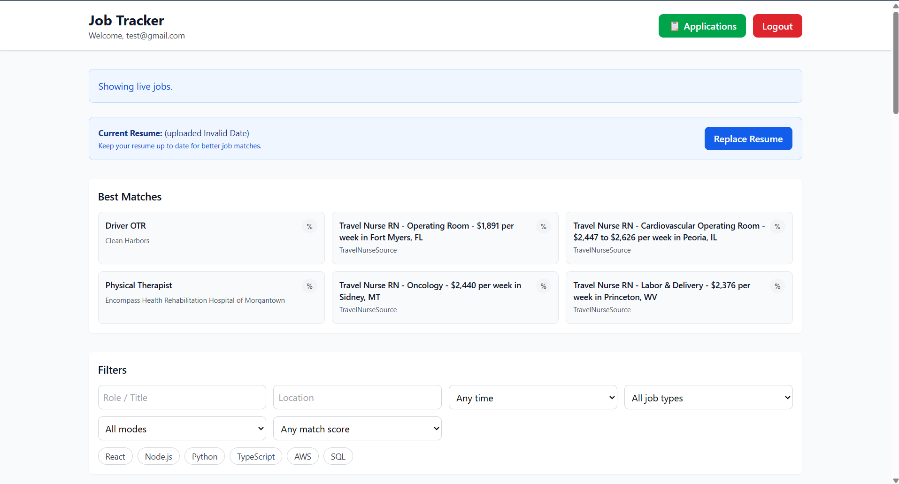Click match percent badge on Driver OTR
The width and height of the screenshot is (899, 484).
309,226
